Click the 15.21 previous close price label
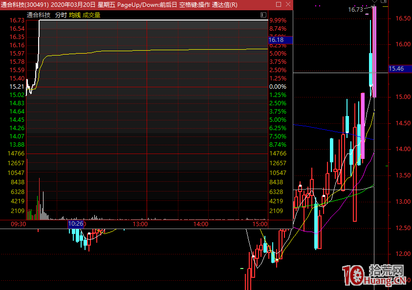The image size is (412, 290). (17, 87)
